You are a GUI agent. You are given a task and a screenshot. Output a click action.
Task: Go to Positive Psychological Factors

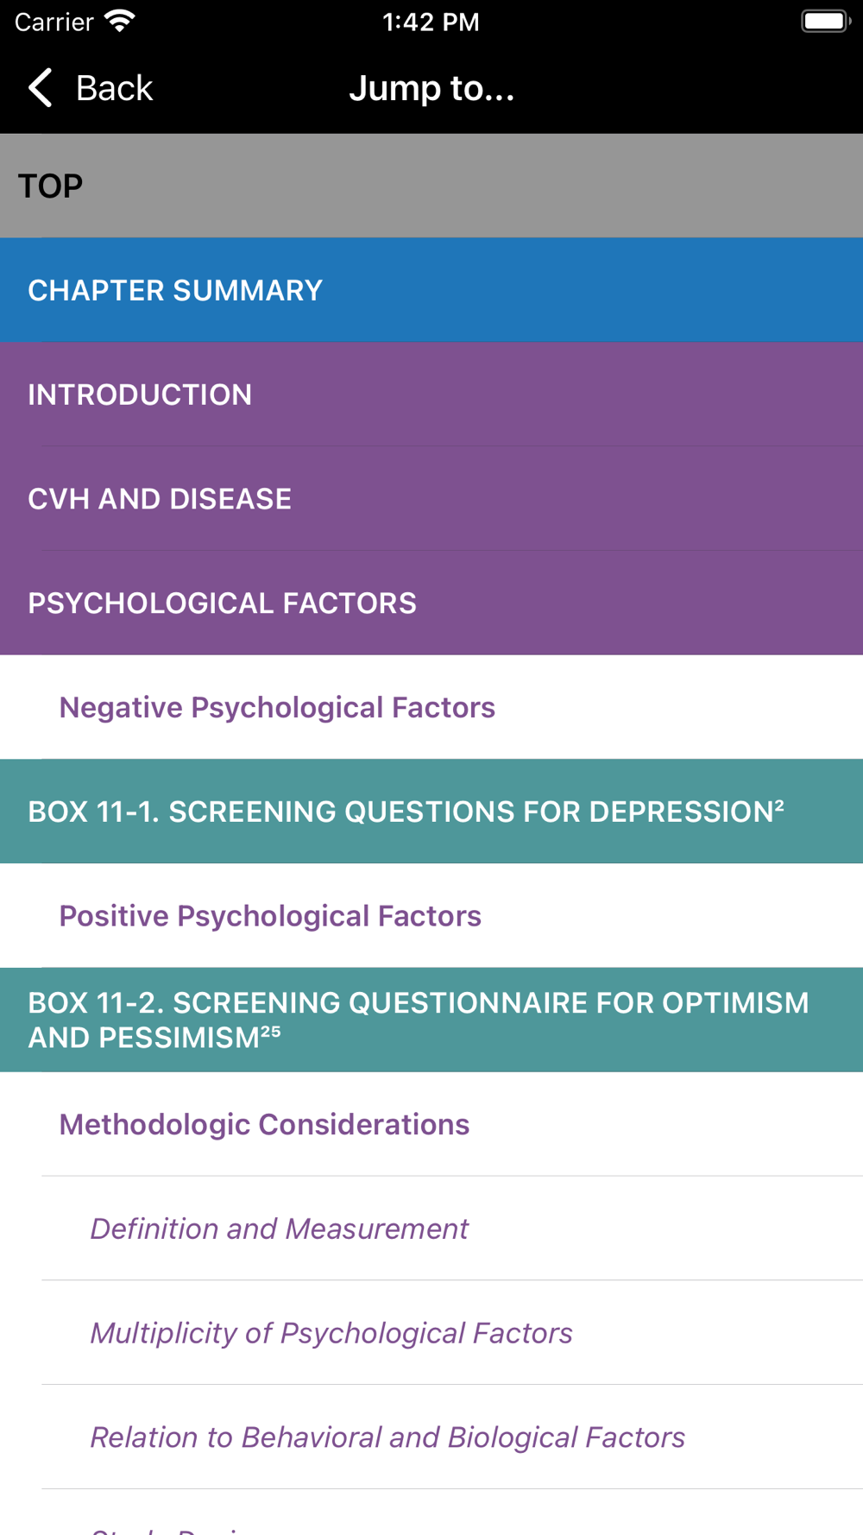click(x=431, y=916)
